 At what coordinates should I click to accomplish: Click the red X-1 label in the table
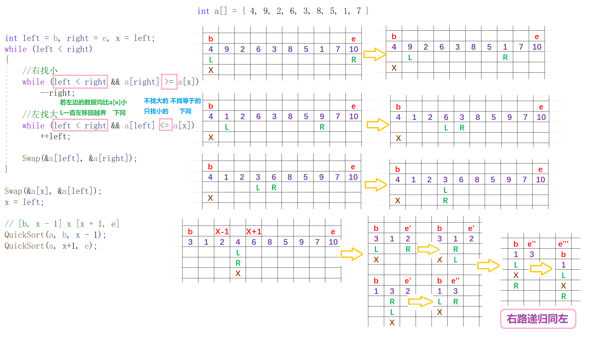222,231
